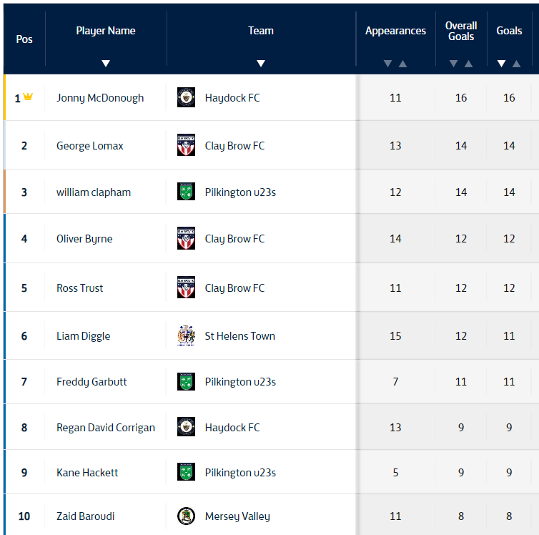Click Mersey Valley badge in Zaid Baroudi's row
The width and height of the screenshot is (539, 535).
186,516
